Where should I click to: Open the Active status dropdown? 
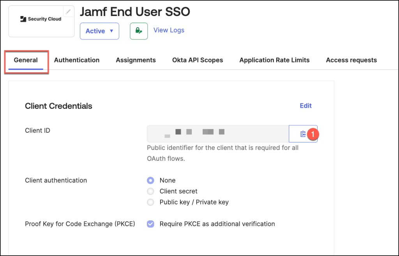99,31
